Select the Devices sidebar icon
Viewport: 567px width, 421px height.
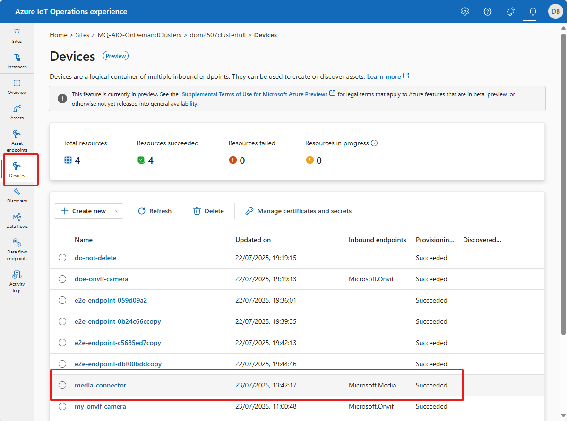pos(17,170)
